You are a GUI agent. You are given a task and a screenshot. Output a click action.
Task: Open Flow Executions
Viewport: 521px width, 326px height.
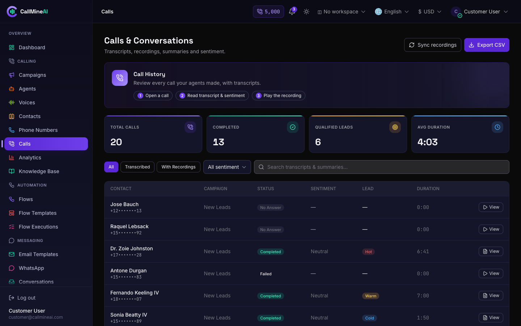pyautogui.click(x=46, y=227)
